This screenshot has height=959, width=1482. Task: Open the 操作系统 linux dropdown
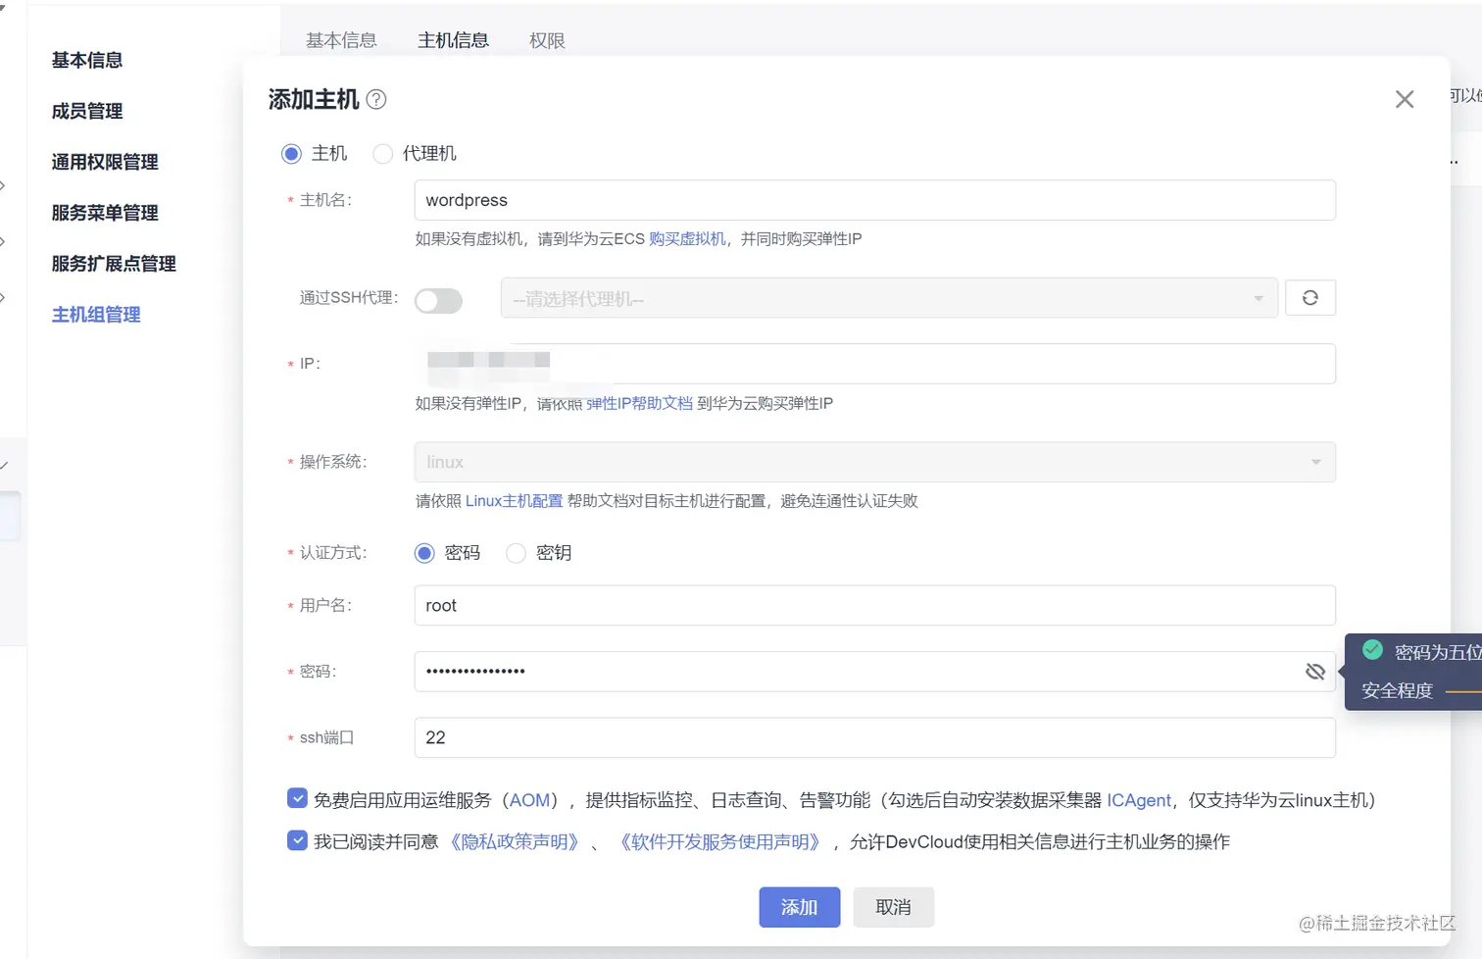(875, 462)
